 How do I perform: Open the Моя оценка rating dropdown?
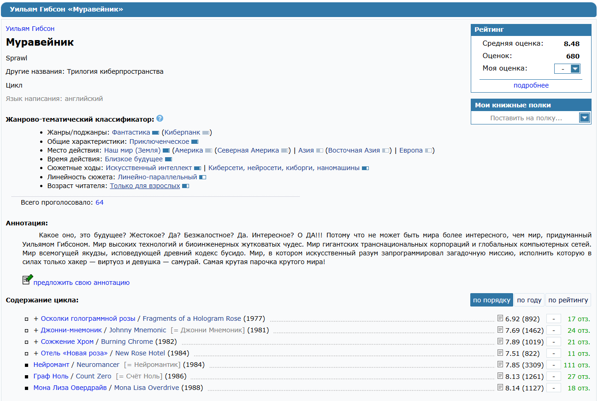(x=567, y=69)
